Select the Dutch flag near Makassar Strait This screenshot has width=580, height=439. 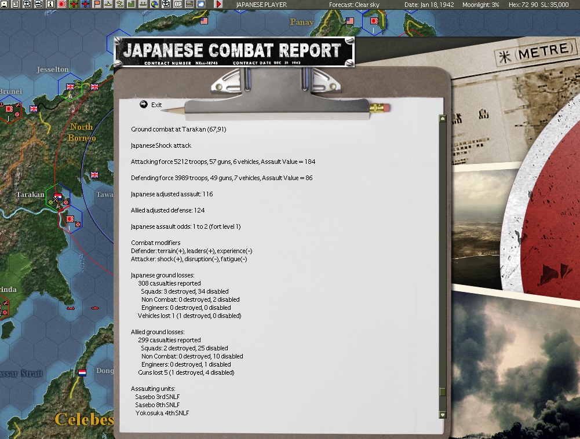pyautogui.click(x=82, y=373)
